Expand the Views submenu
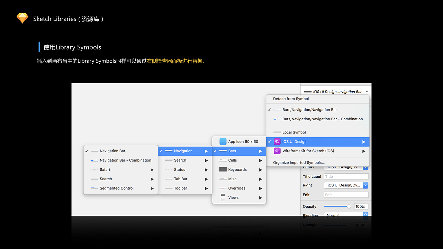The height and width of the screenshot is (249, 443). tap(239, 197)
